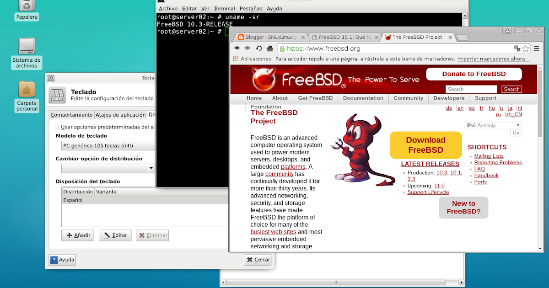Image resolution: width=549 pixels, height=288 pixels.
Task: Click the Download FreeBSD button
Action: pyautogui.click(x=425, y=145)
